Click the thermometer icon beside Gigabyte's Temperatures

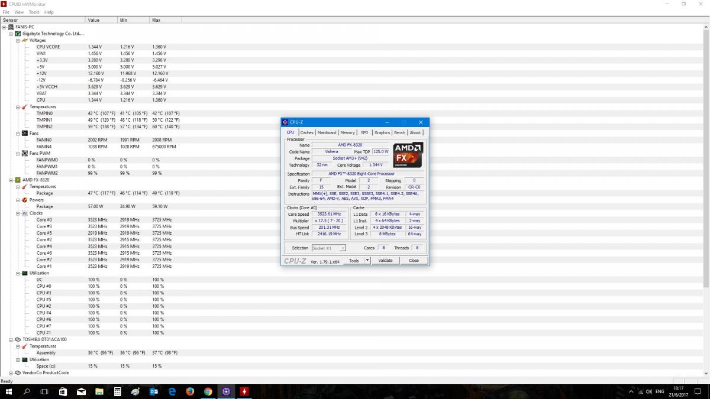[24, 107]
